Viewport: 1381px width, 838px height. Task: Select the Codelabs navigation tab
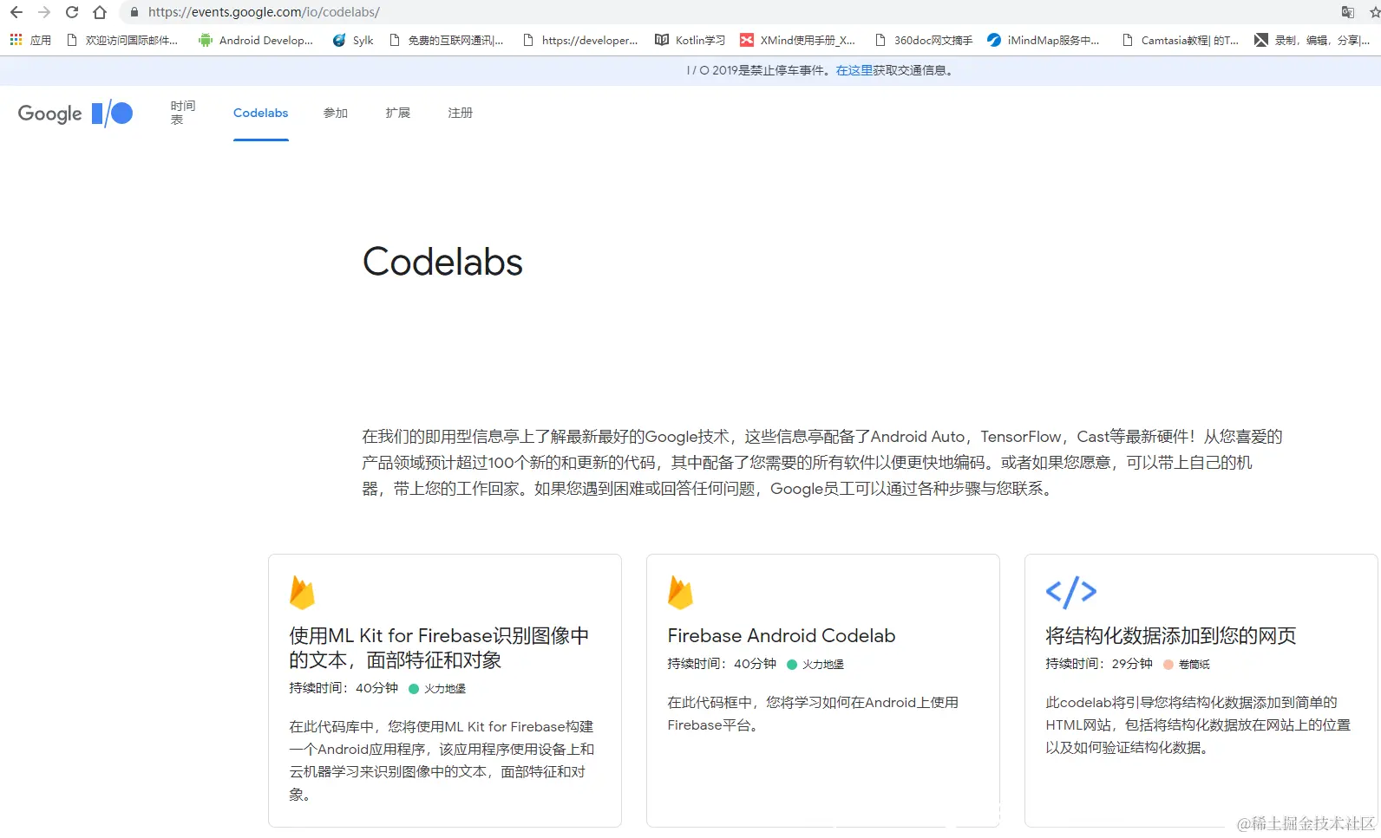(x=260, y=113)
